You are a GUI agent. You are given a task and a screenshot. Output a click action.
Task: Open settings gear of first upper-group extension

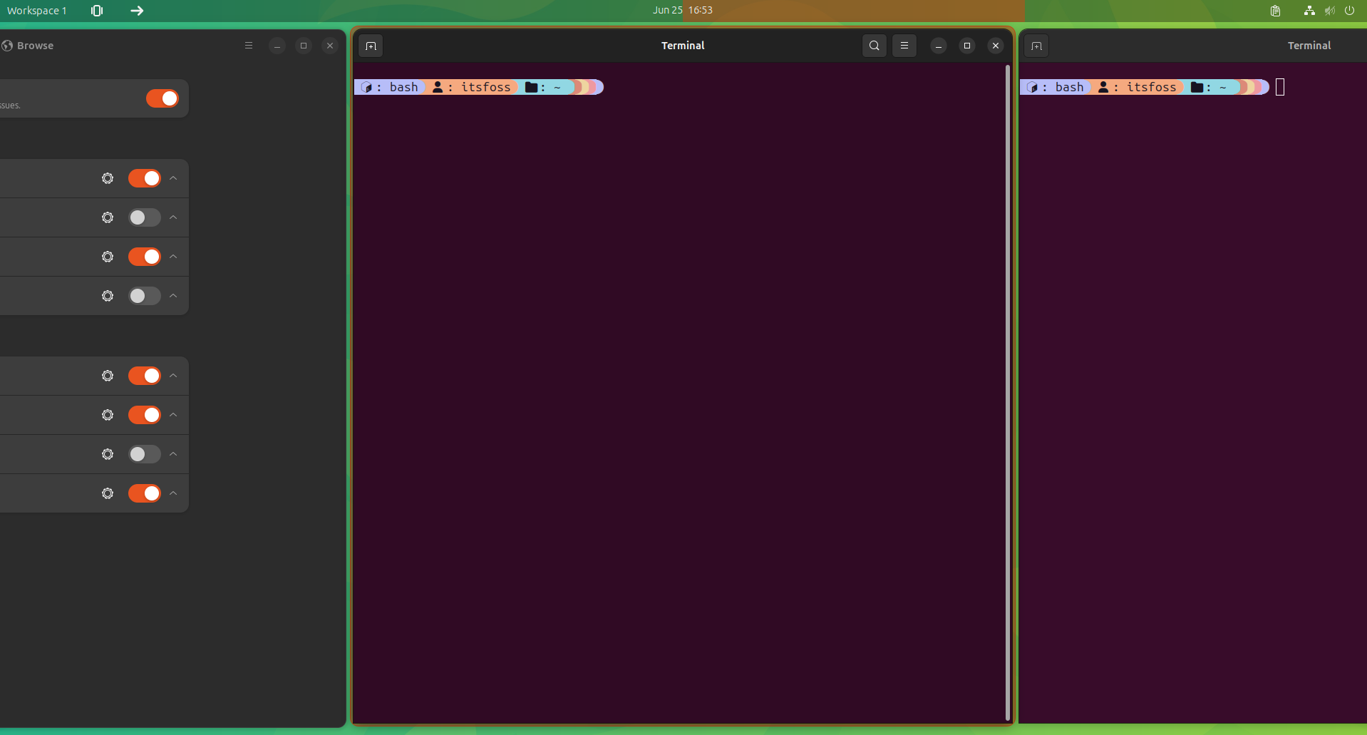(108, 178)
